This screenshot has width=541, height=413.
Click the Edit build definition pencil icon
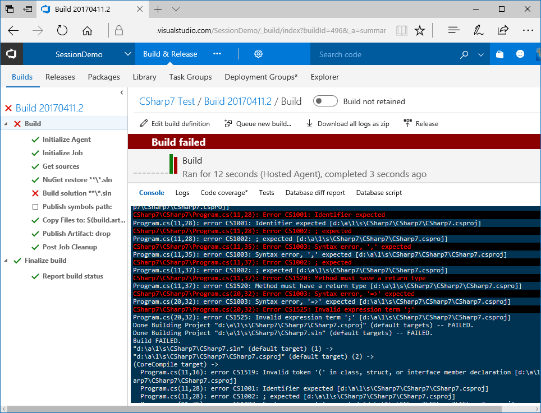pyautogui.click(x=144, y=124)
